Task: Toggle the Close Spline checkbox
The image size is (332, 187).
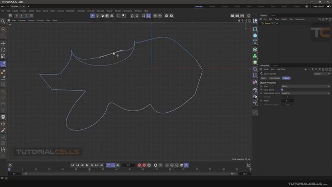Action: (282, 90)
